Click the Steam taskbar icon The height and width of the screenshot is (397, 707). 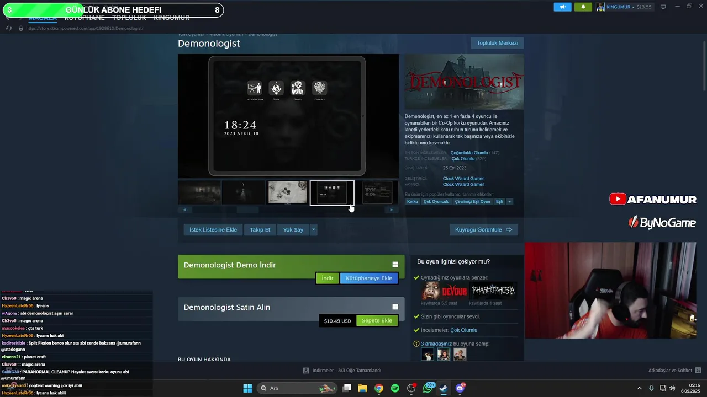(x=444, y=388)
